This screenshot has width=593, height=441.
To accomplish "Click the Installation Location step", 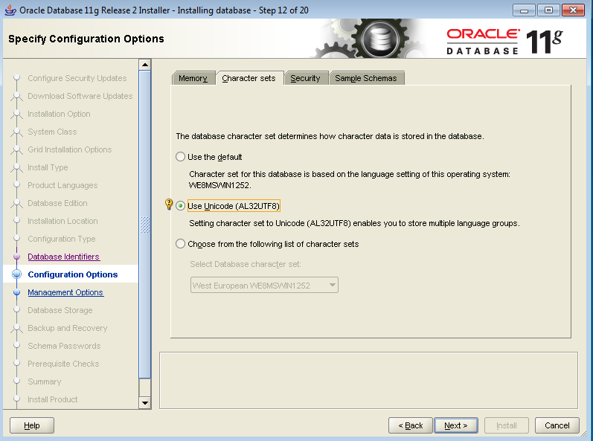I will tap(62, 221).
